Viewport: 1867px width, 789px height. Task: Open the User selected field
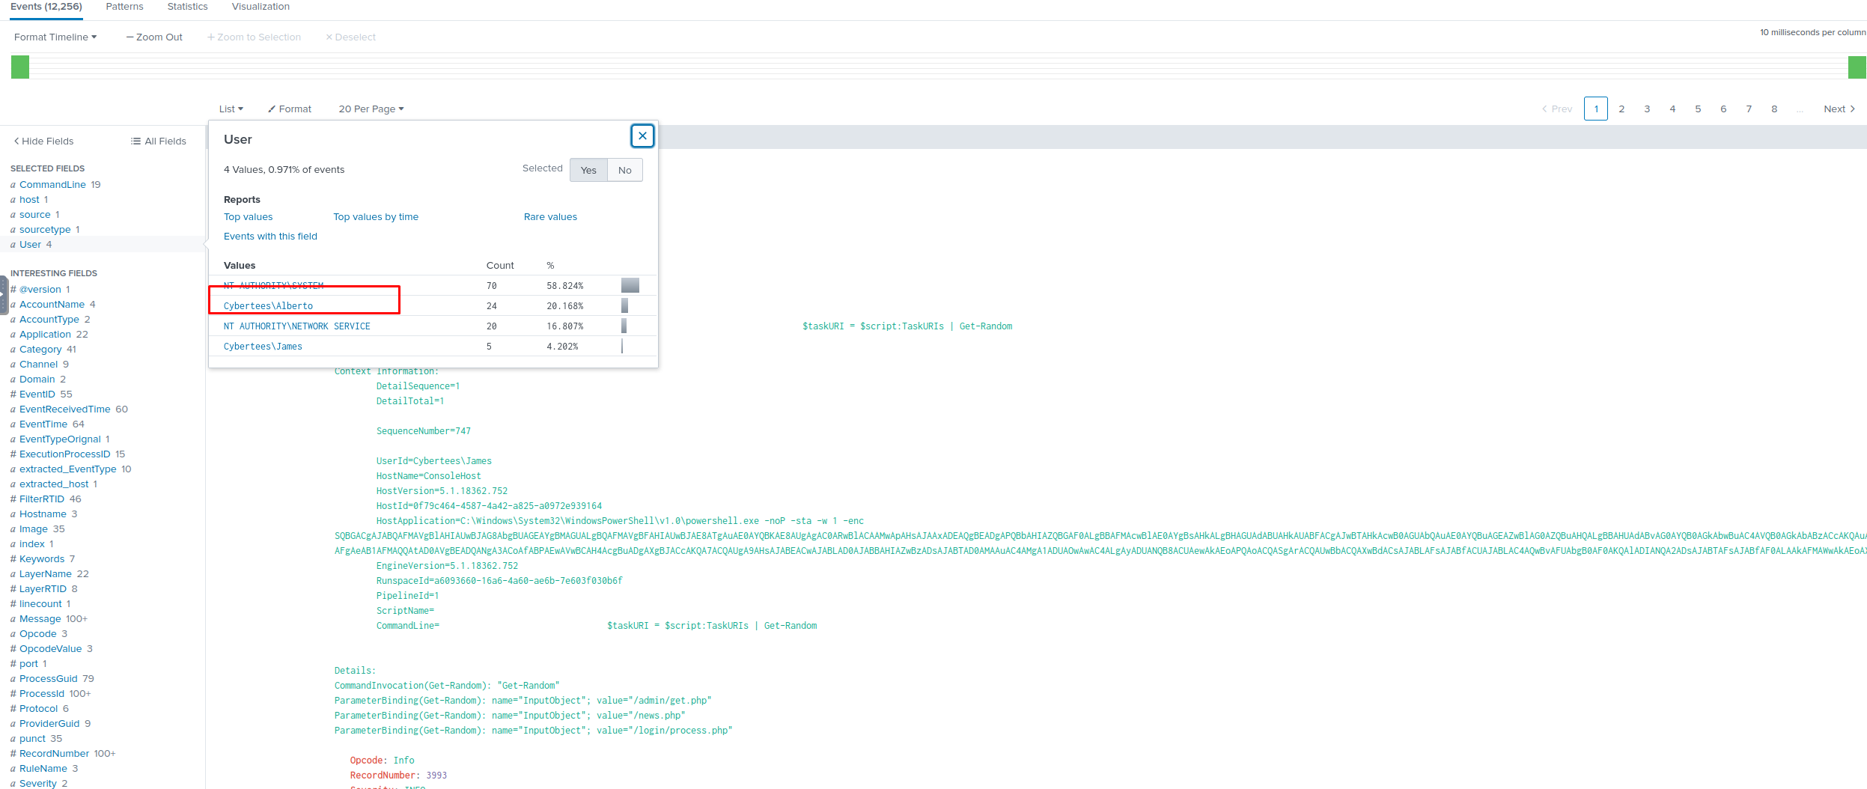[31, 245]
